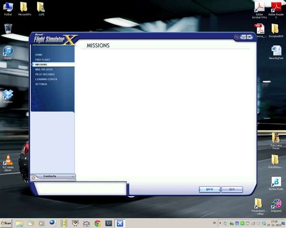Click the blue round tray icon

pos(237,223)
